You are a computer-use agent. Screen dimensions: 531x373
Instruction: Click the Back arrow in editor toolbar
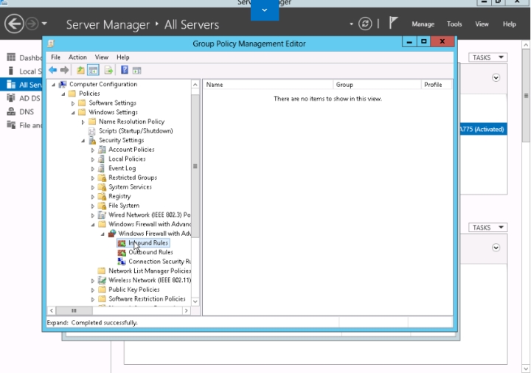pyautogui.click(x=53, y=71)
